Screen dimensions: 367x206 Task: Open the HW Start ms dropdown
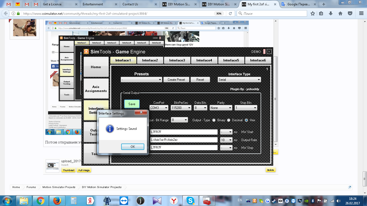[x=226, y=132]
